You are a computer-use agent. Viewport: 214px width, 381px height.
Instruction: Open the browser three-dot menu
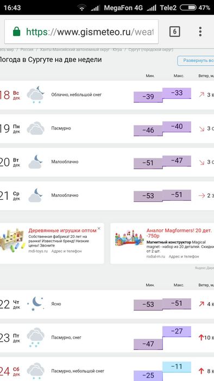click(x=200, y=32)
